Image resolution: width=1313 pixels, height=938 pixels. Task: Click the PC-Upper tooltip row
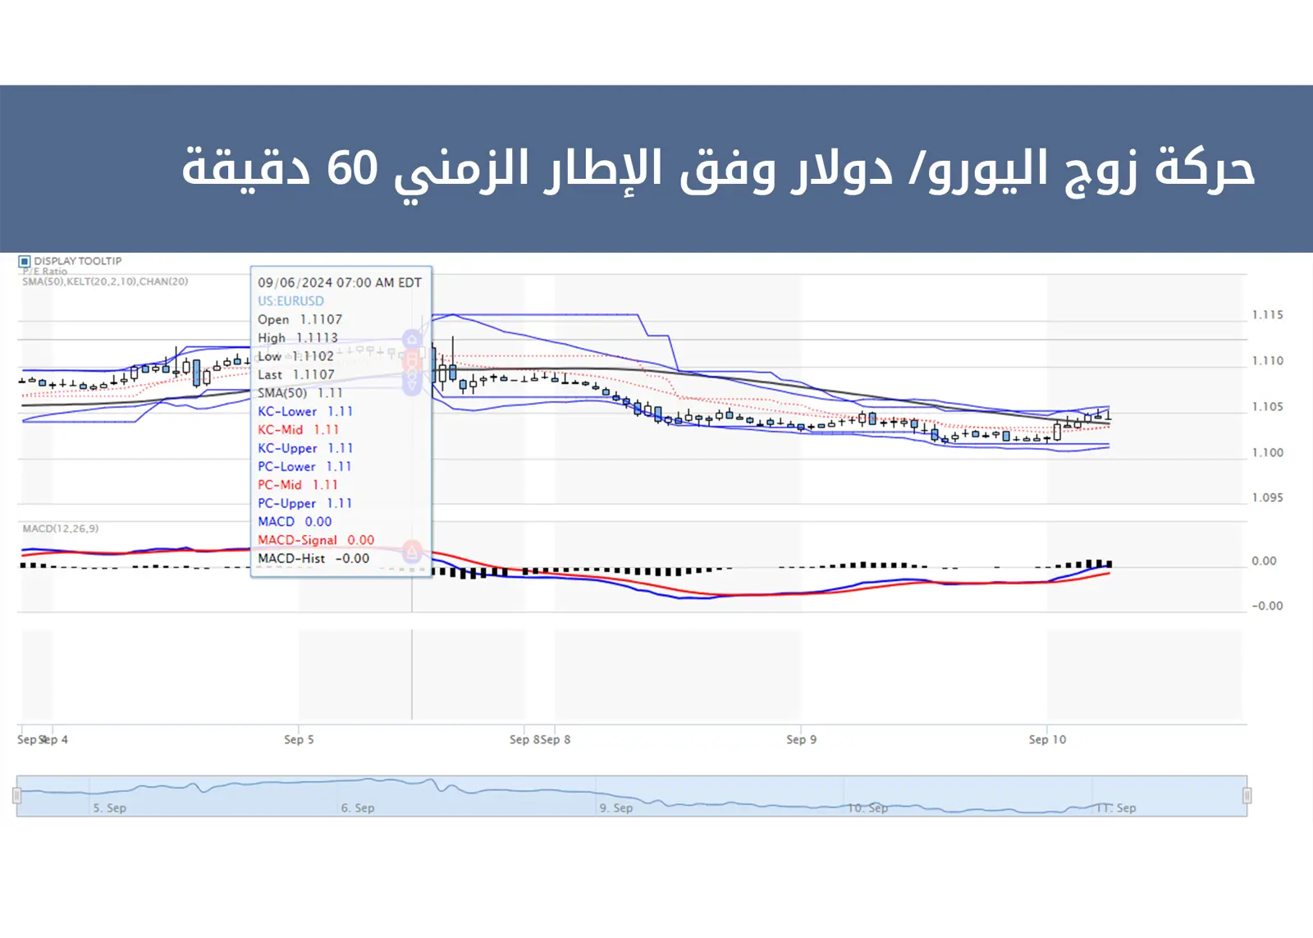pyautogui.click(x=304, y=503)
